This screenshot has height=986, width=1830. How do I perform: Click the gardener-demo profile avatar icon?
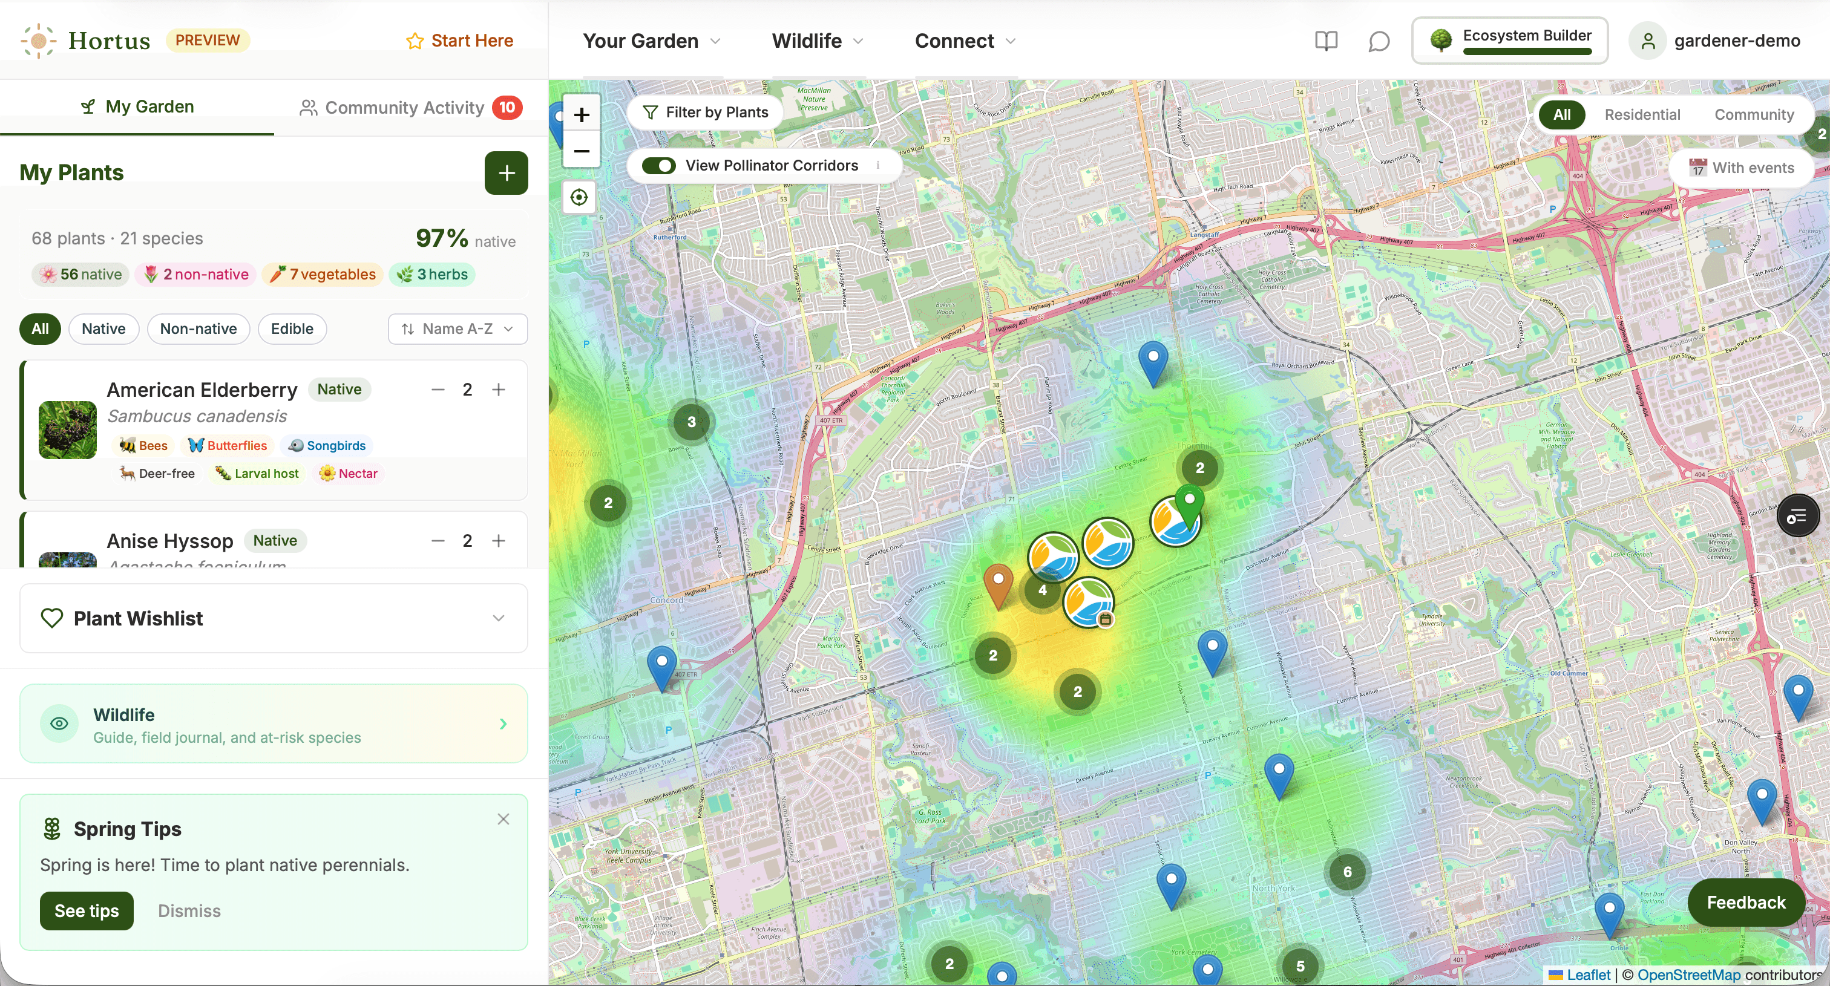1647,41
